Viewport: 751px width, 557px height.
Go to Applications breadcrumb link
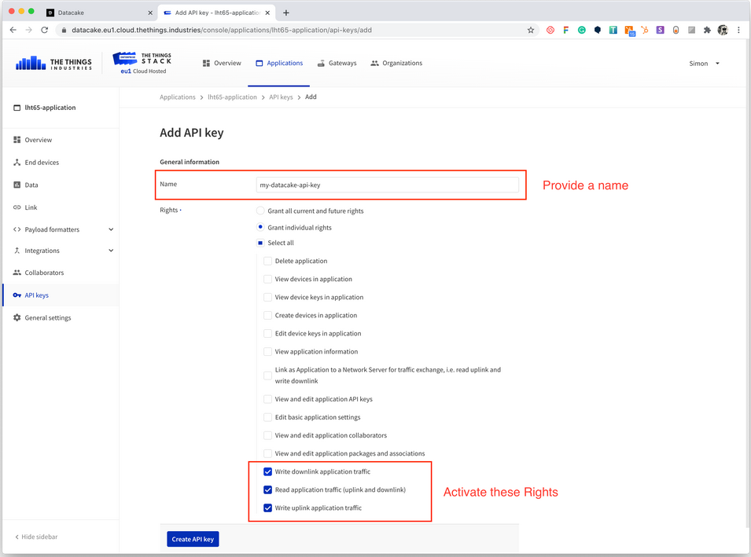coord(178,97)
